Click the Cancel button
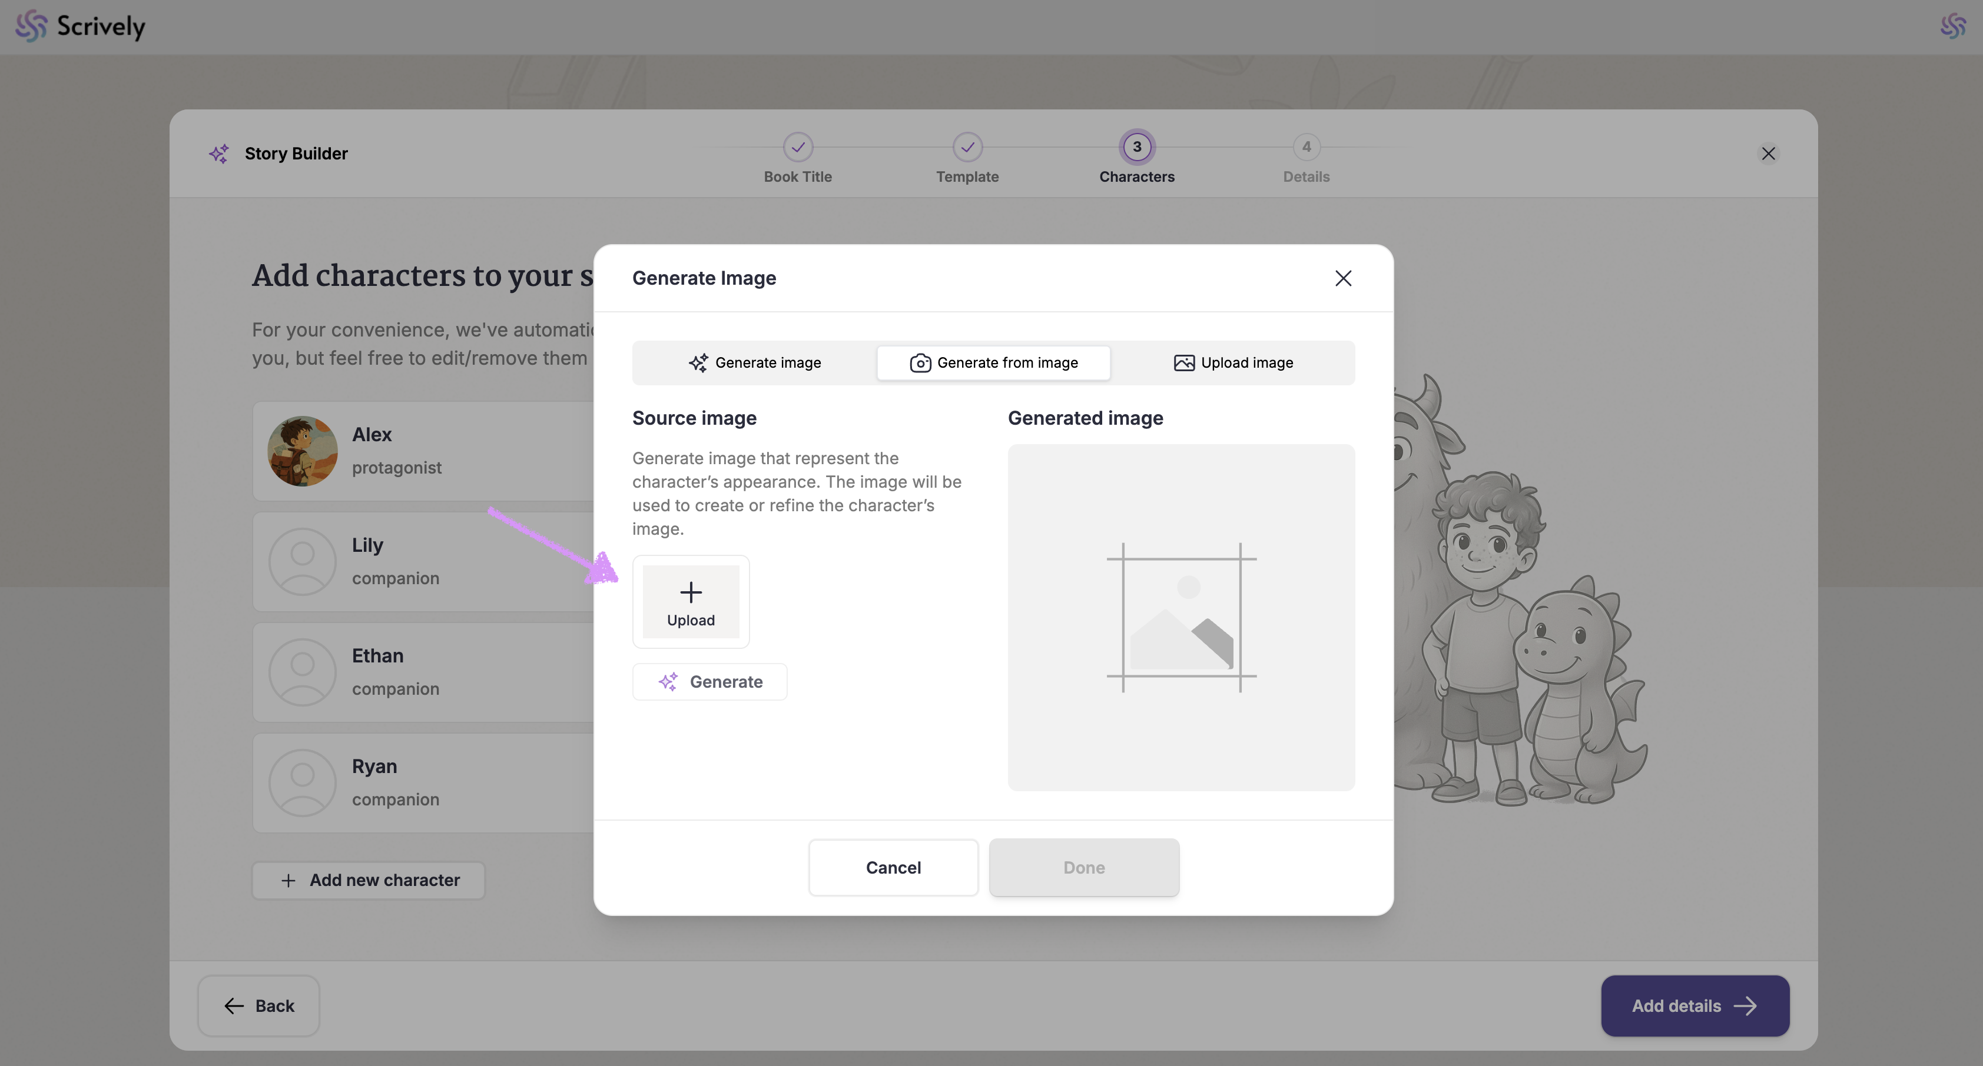 [x=893, y=868]
